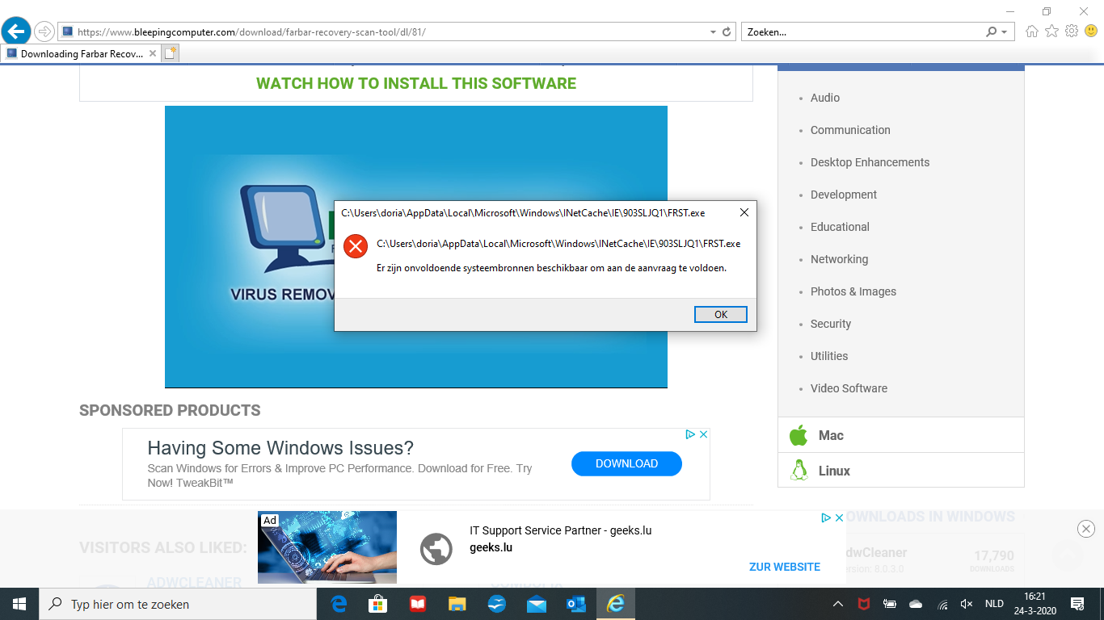Click the laptop image in bottom ad
This screenshot has height=620, width=1104.
pos(327,547)
